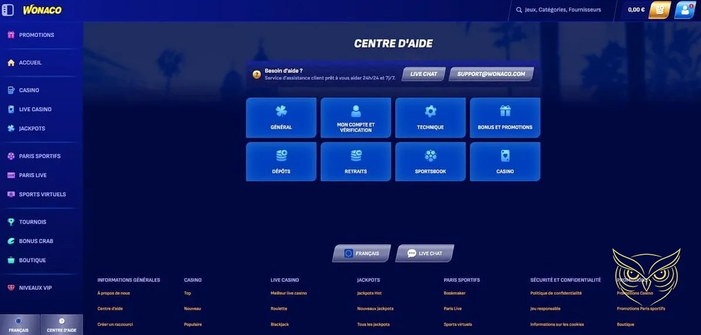Click the footer Sports virtuels link

[x=458, y=324]
